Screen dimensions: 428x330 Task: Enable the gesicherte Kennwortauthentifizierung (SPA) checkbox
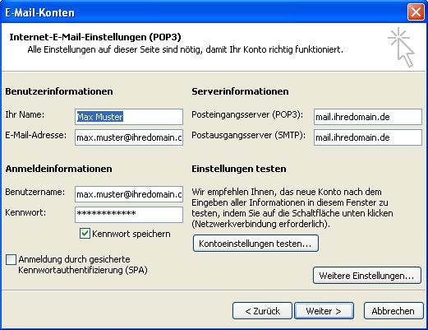11,259
